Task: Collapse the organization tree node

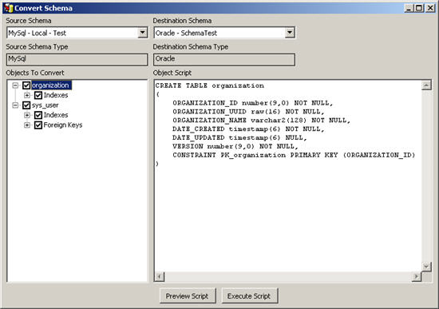Action: tap(15, 85)
